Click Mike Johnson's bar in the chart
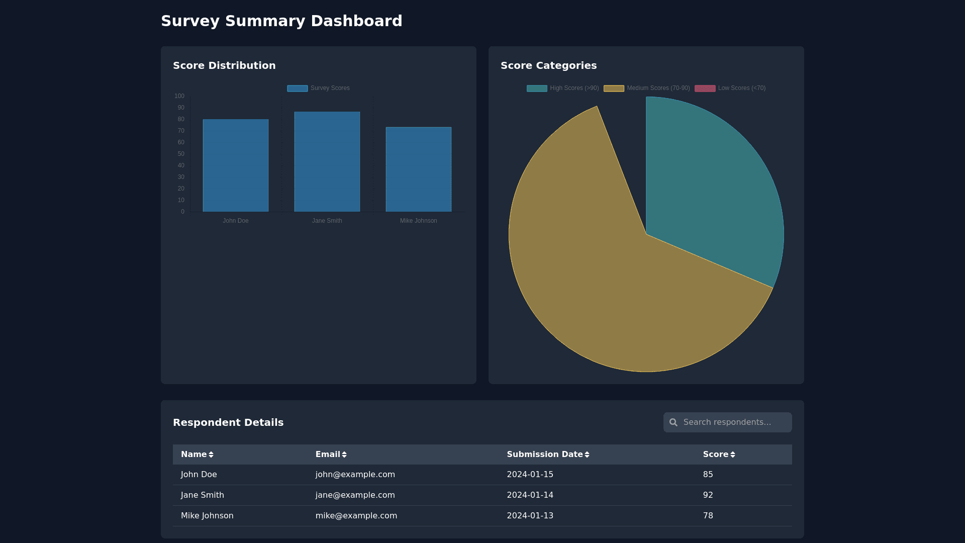The width and height of the screenshot is (965, 543). [419, 169]
